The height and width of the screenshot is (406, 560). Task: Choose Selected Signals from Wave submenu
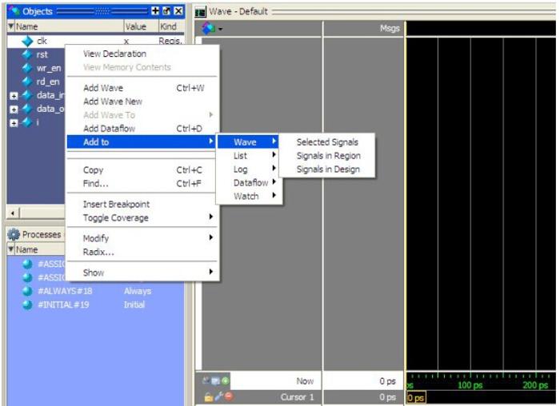327,141
